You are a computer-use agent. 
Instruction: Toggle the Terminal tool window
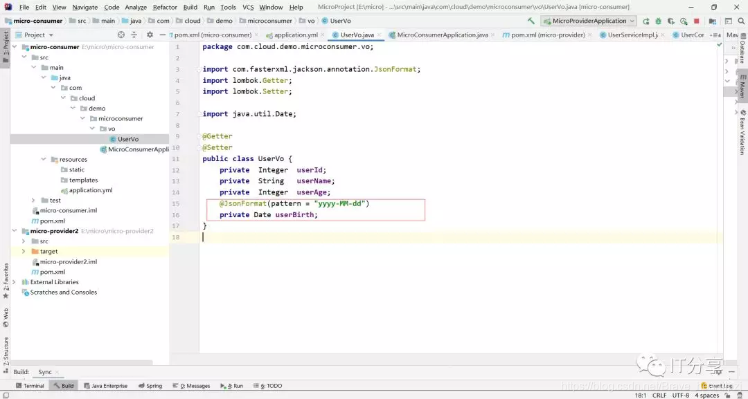click(x=30, y=386)
